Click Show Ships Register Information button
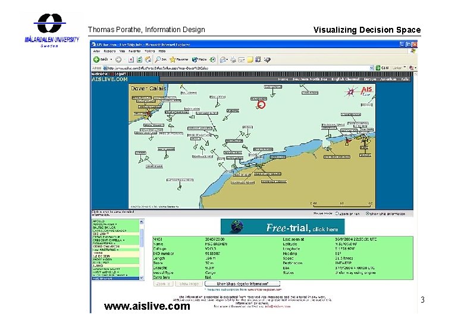Image resolution: width=464 pixels, height=321 pixels. 242,284
